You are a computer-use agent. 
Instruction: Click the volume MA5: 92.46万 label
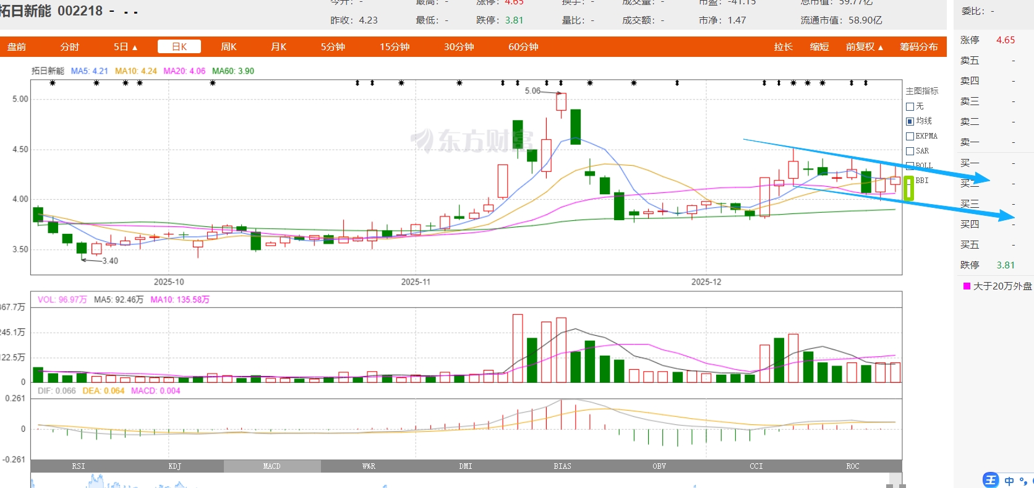(x=119, y=299)
